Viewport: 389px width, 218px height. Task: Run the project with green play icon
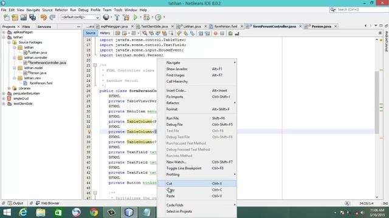(135, 18)
